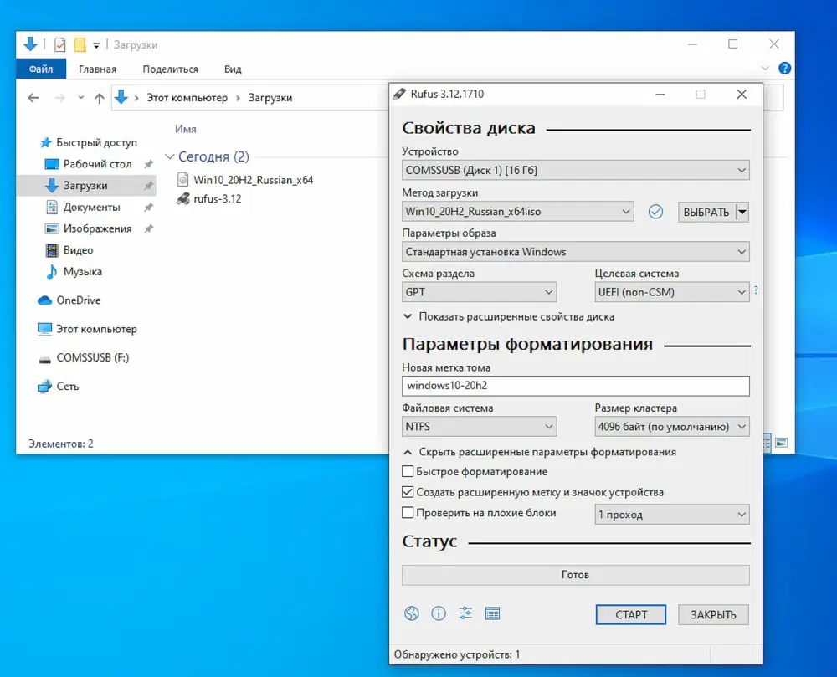
Task: Click Explorer back arrow
Action: pos(33,98)
